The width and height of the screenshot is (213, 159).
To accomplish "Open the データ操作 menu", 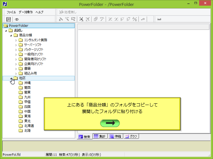I will (26, 12).
